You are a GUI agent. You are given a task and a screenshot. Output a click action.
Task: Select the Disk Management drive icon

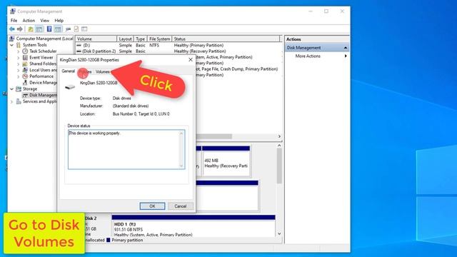point(25,95)
